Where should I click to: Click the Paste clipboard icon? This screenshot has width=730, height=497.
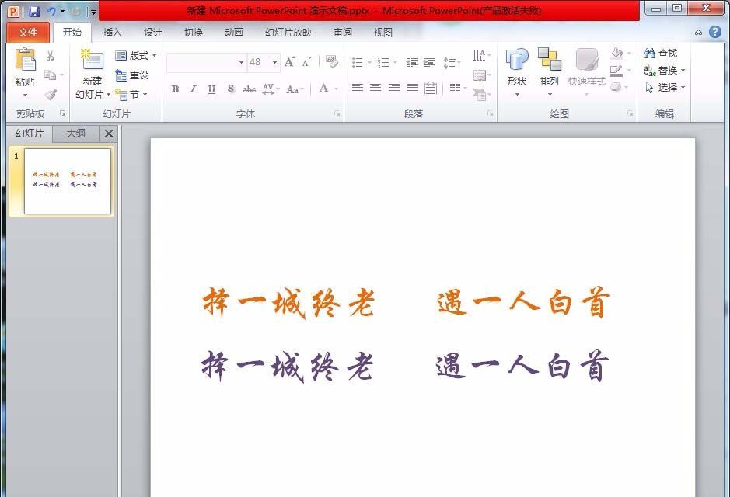pyautogui.click(x=25, y=60)
